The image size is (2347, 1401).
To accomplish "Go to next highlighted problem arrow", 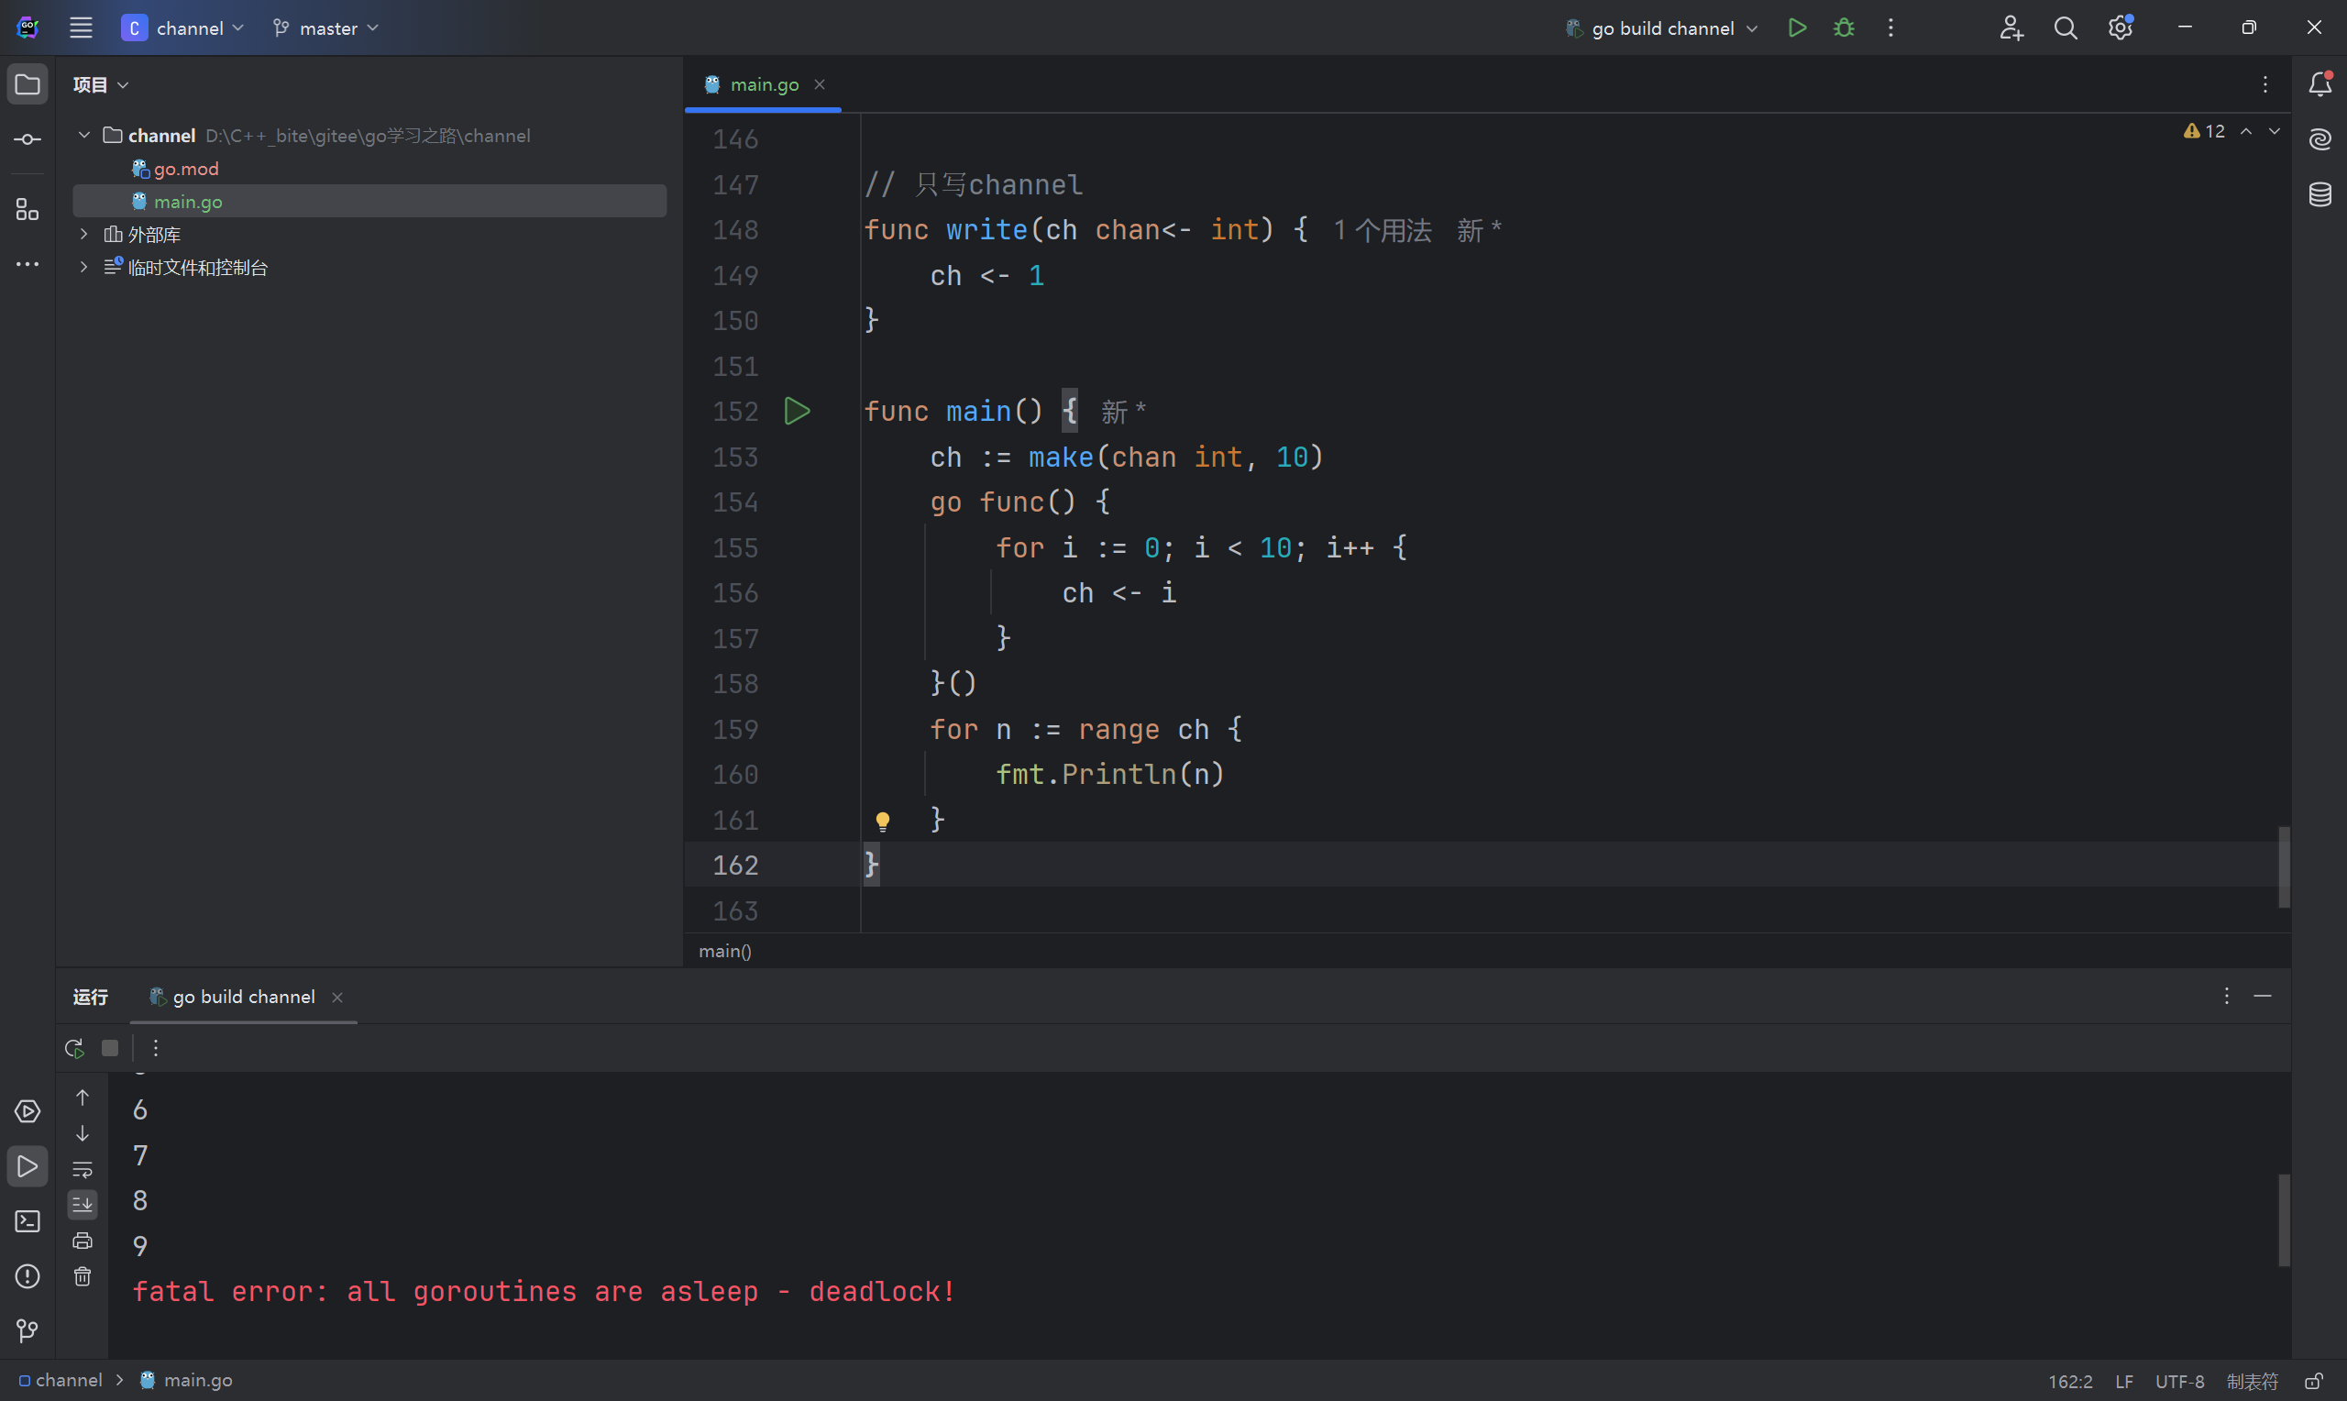I will pyautogui.click(x=2275, y=131).
